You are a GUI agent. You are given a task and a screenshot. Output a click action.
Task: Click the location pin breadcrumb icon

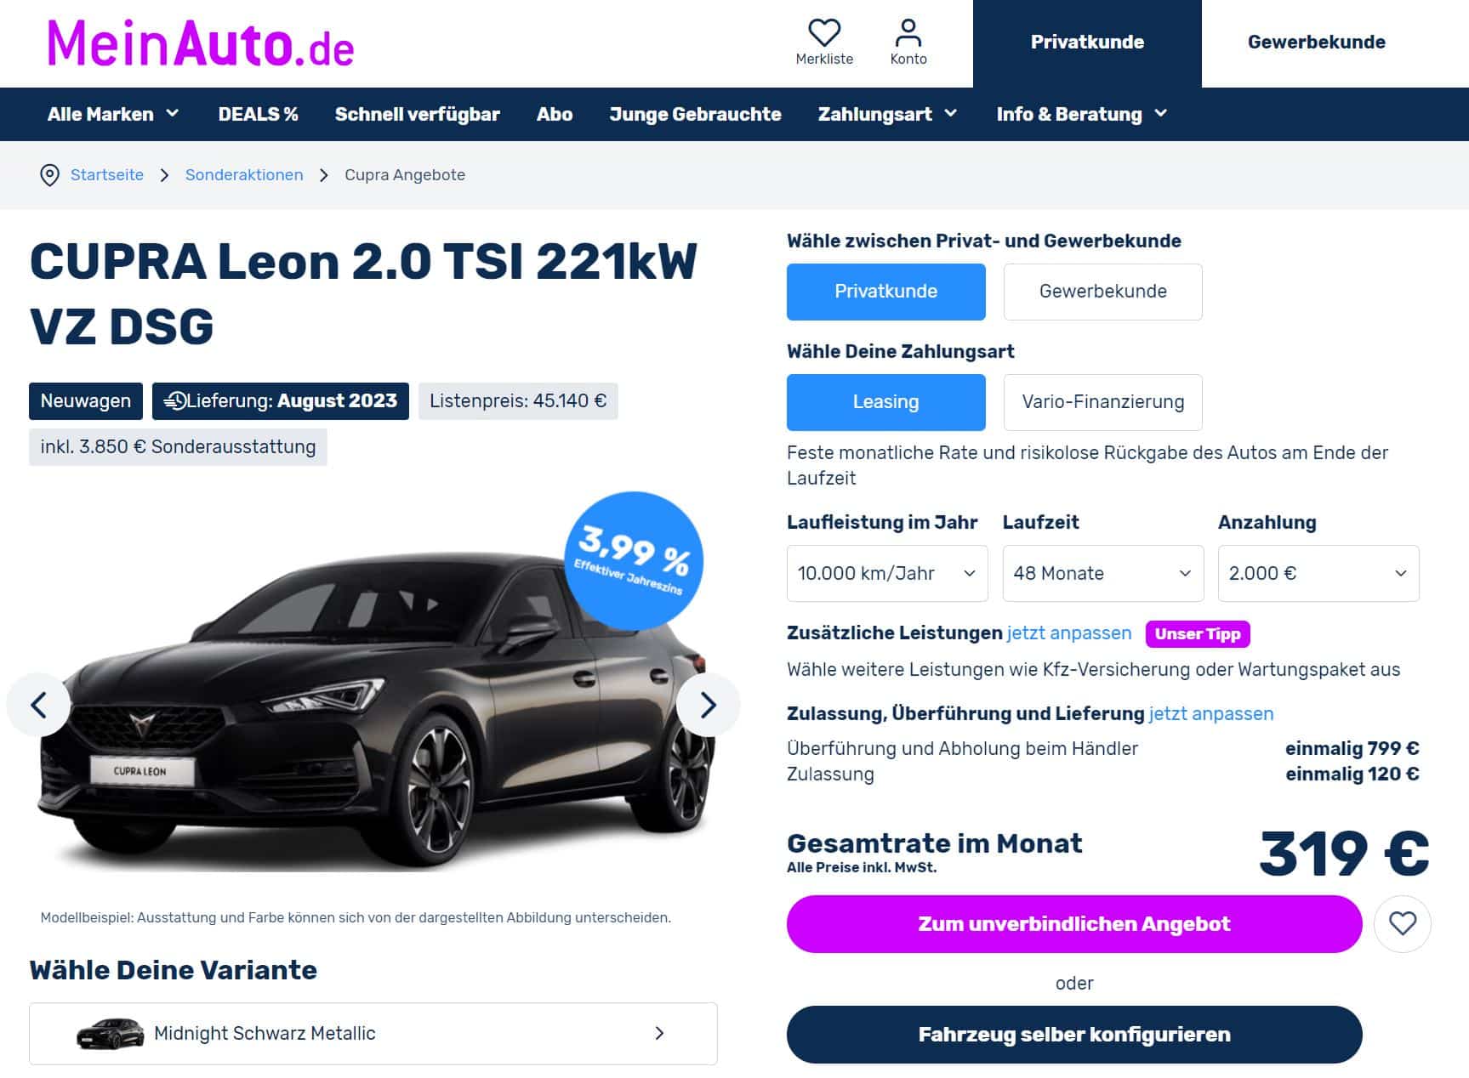tap(50, 175)
